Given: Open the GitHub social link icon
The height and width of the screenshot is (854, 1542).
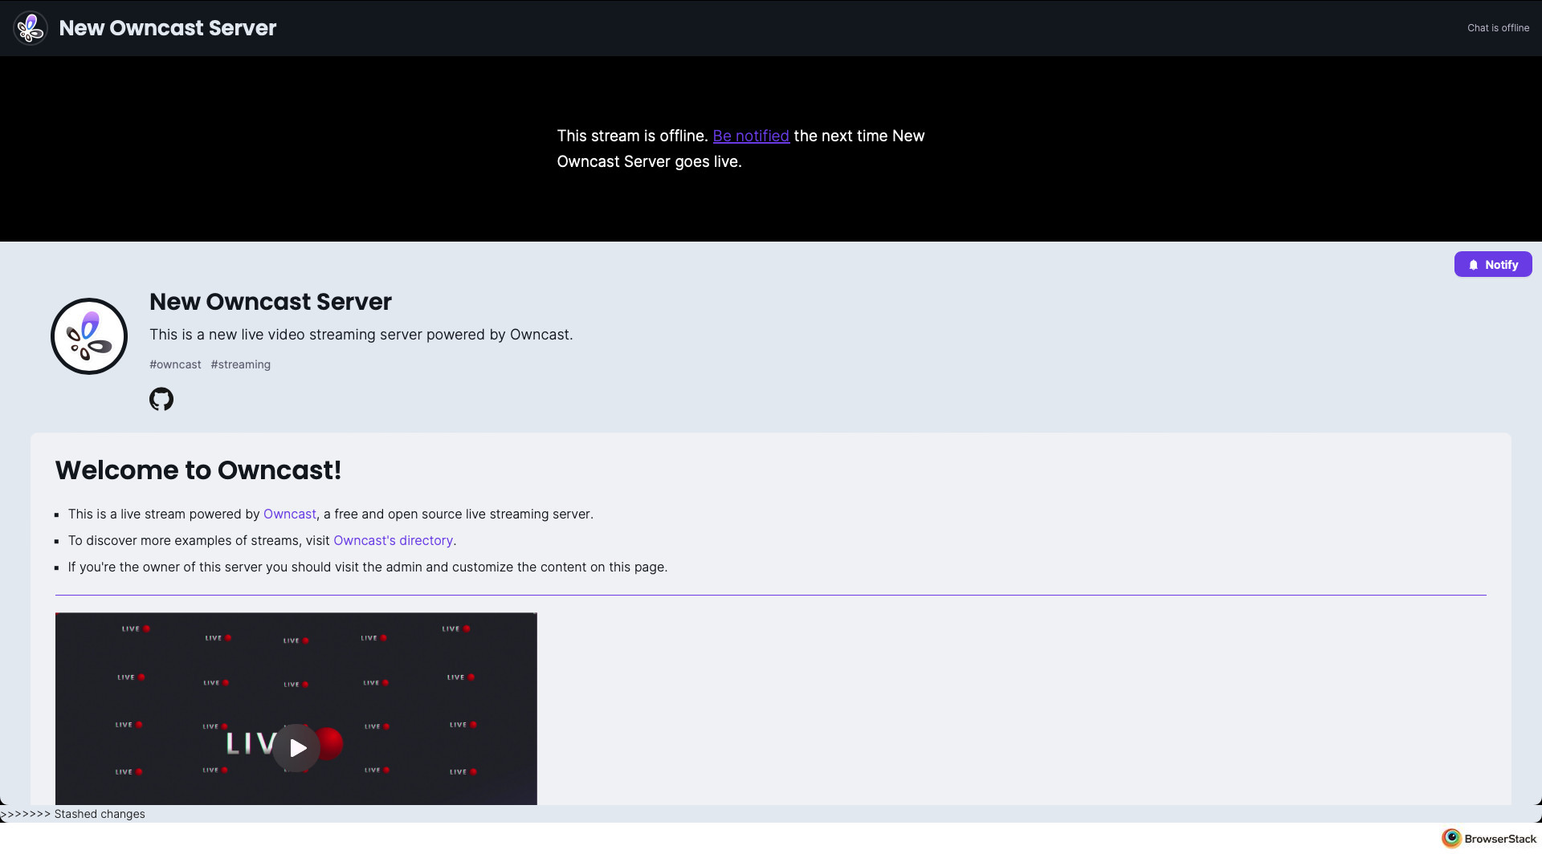Looking at the screenshot, I should tap(161, 399).
